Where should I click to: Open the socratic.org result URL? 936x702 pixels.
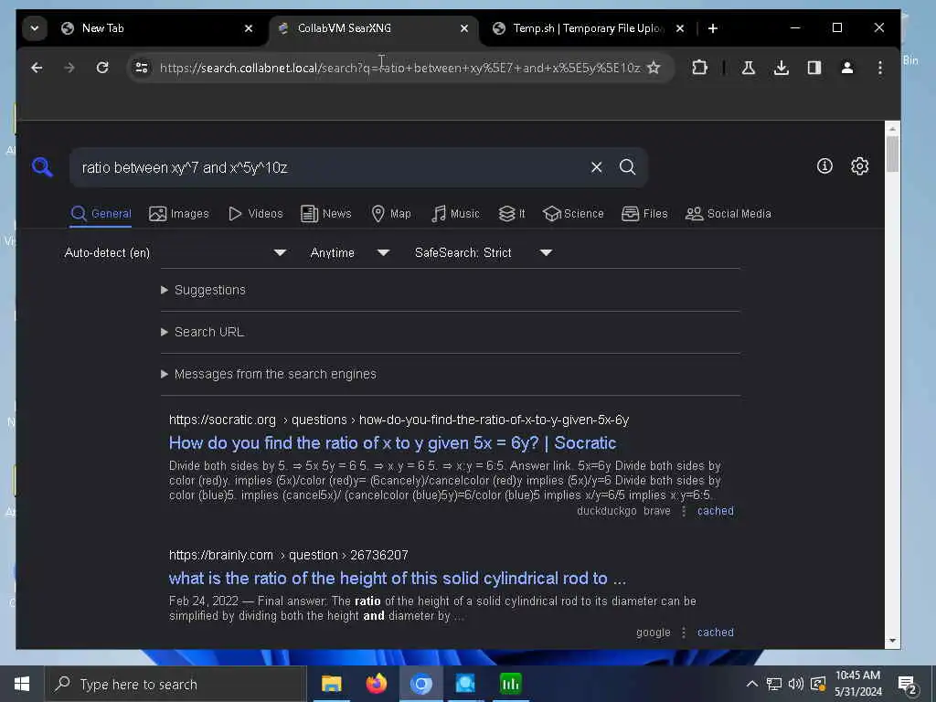coord(399,420)
